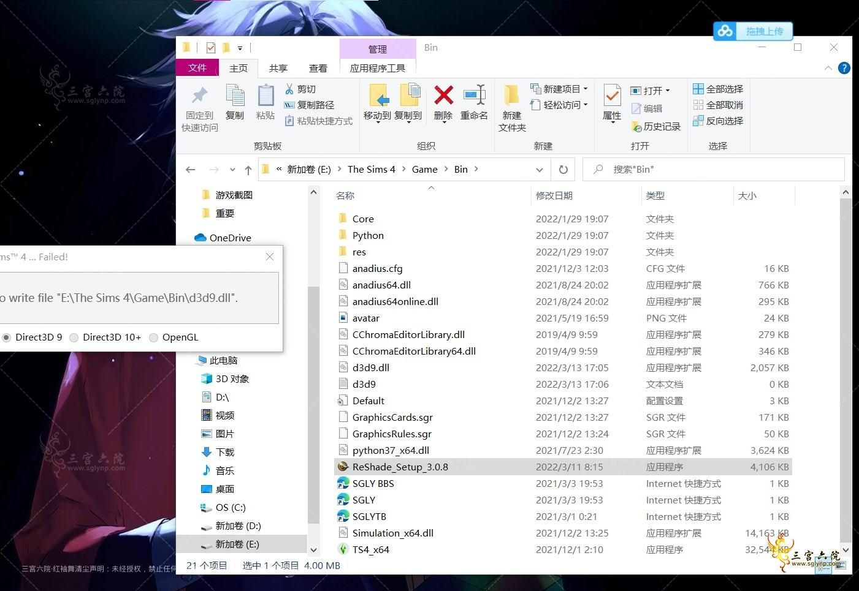Click Paste Shortcut (粘贴快捷方式)
The height and width of the screenshot is (591, 859).
[318, 121]
